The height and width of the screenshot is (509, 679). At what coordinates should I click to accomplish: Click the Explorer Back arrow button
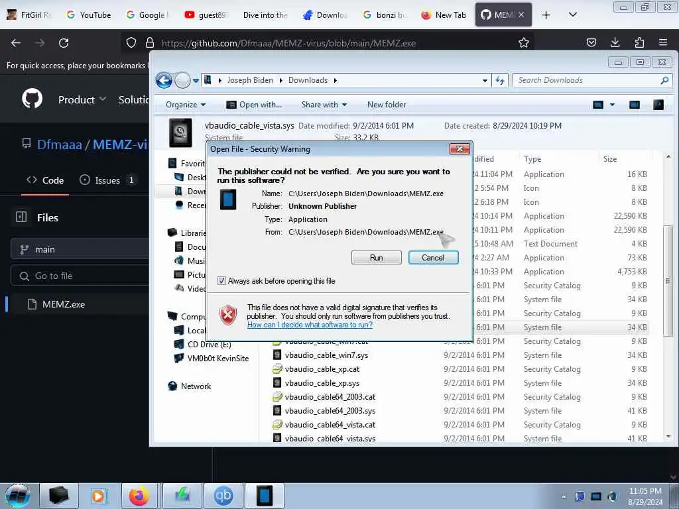(x=164, y=80)
